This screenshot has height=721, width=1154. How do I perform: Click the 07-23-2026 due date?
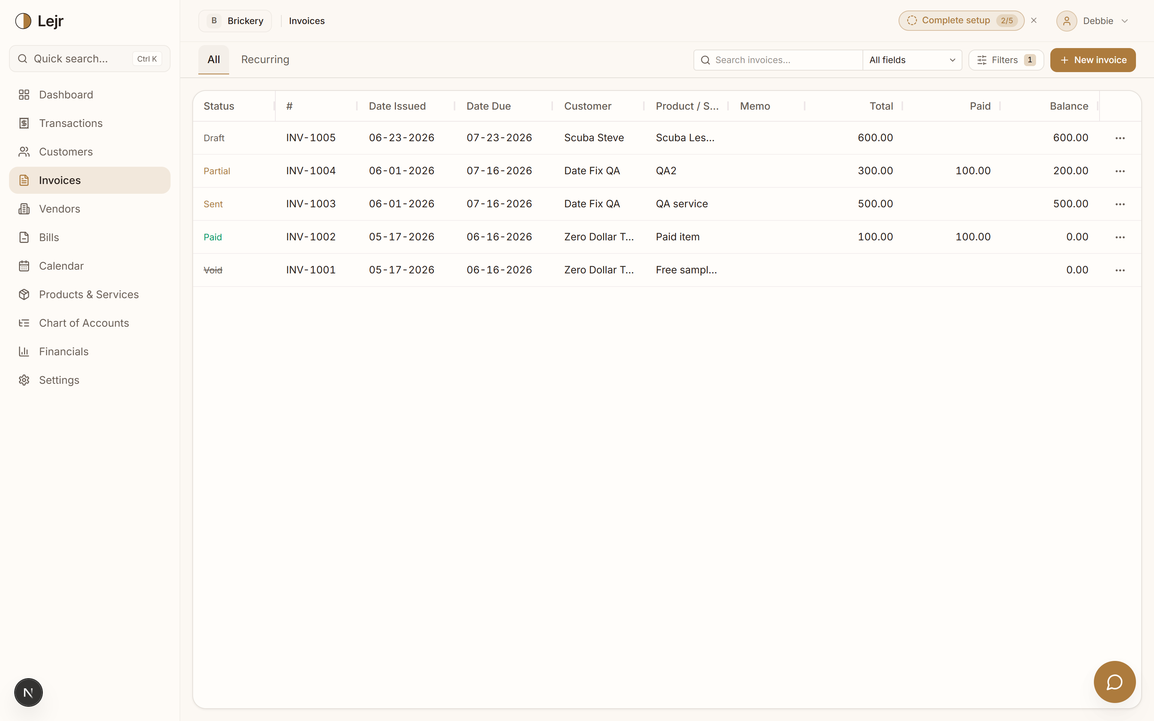point(499,138)
